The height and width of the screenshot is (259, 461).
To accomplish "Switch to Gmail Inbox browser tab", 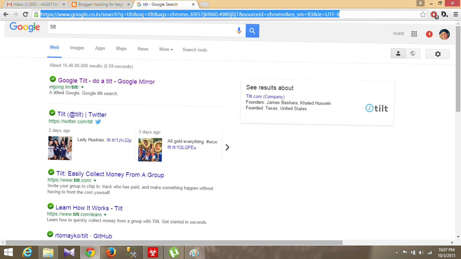I will coord(35,4).
